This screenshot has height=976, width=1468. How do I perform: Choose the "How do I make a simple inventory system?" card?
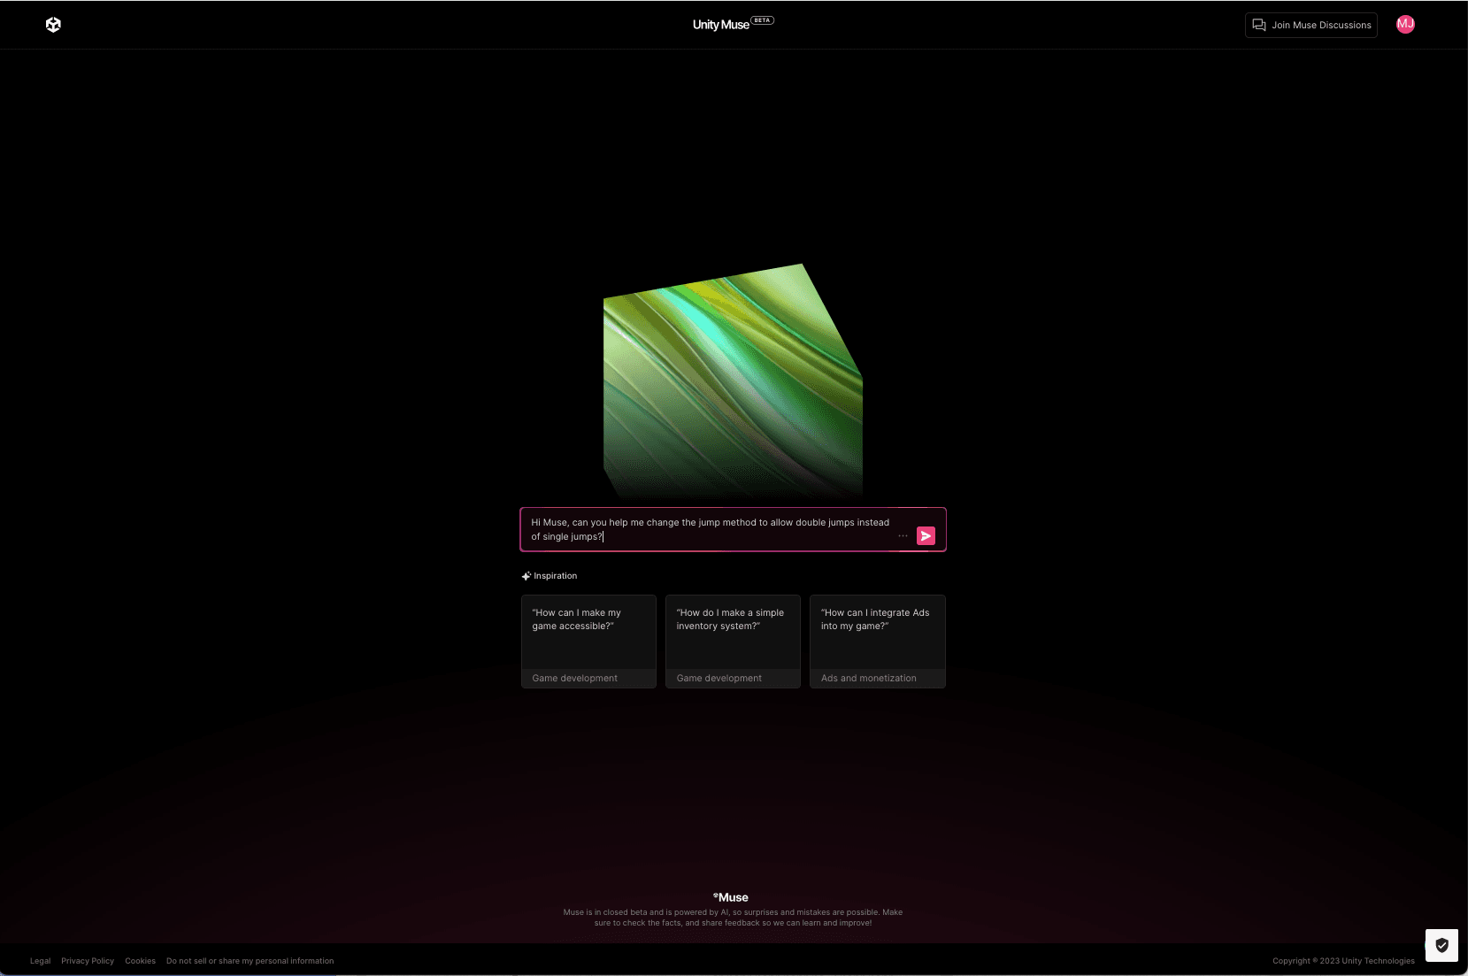click(733, 642)
